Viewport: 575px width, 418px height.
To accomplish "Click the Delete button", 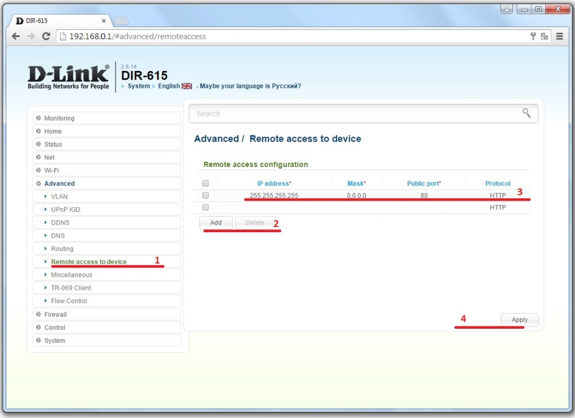I will [x=255, y=223].
